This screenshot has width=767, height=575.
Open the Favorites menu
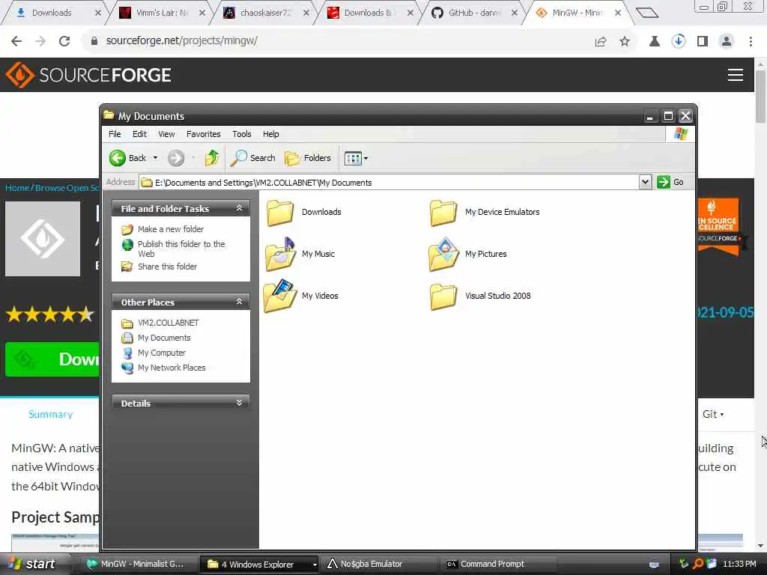pyautogui.click(x=204, y=134)
